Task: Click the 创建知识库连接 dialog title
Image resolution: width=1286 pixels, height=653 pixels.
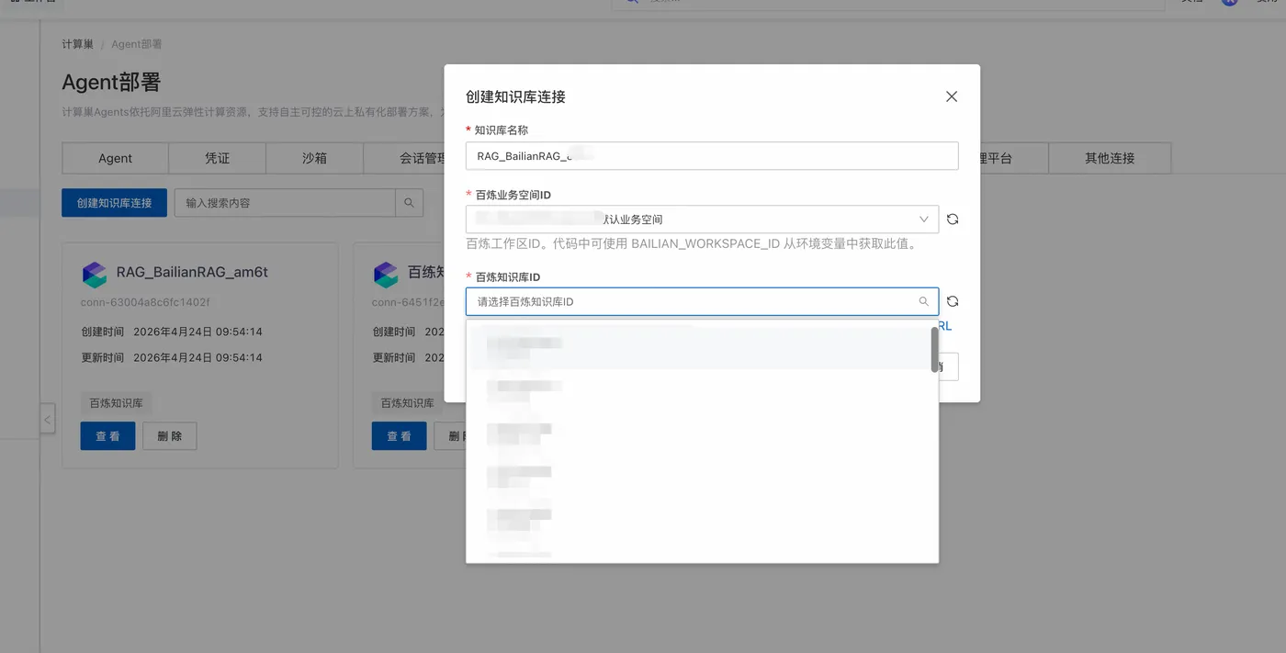Action: coord(516,96)
